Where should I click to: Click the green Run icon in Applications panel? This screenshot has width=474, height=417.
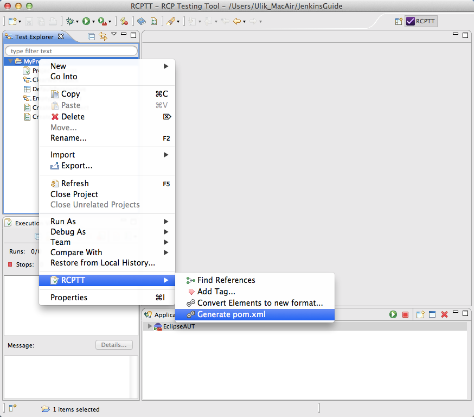[393, 314]
